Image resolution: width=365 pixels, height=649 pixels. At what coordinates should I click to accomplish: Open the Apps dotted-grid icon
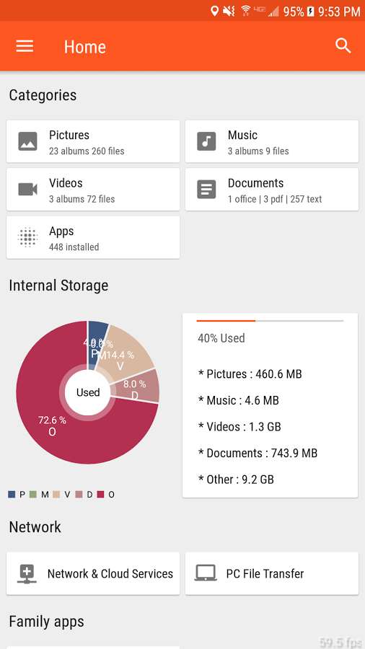pyautogui.click(x=27, y=237)
